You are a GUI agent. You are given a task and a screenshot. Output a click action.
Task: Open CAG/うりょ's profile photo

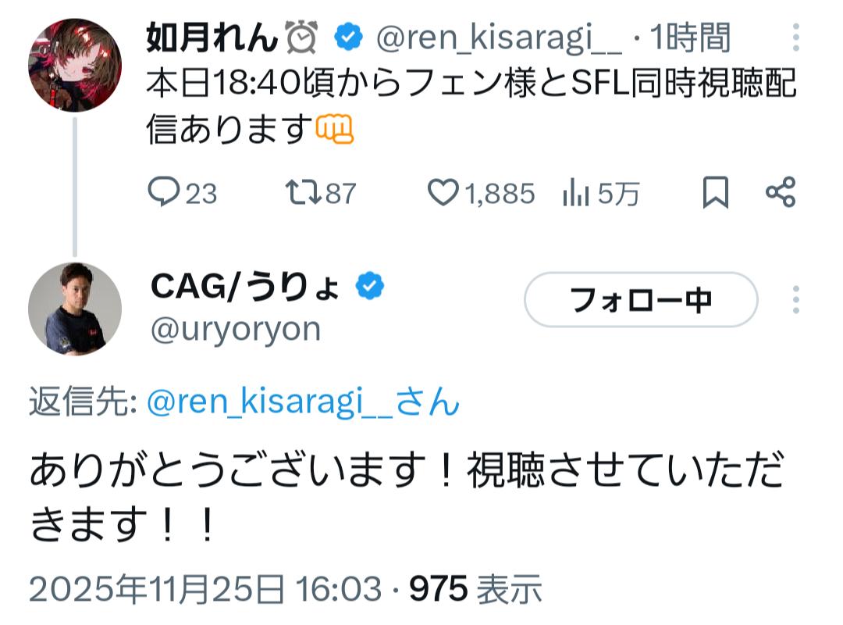(x=75, y=309)
